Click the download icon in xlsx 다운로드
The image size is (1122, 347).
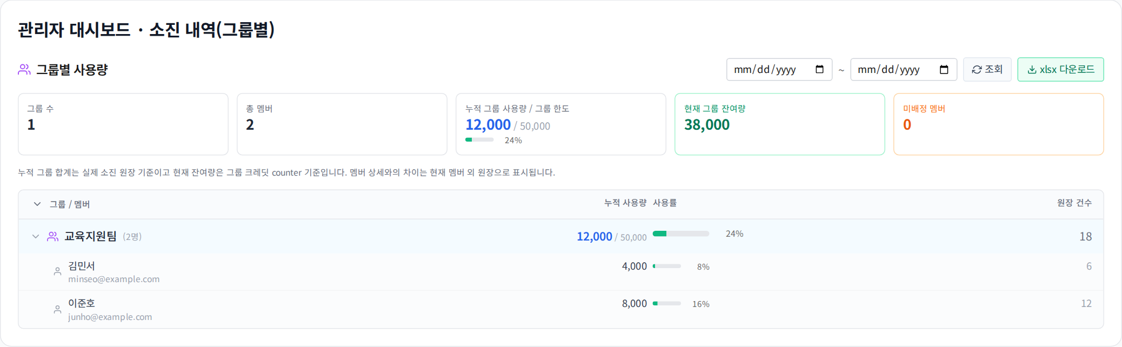pos(1032,70)
